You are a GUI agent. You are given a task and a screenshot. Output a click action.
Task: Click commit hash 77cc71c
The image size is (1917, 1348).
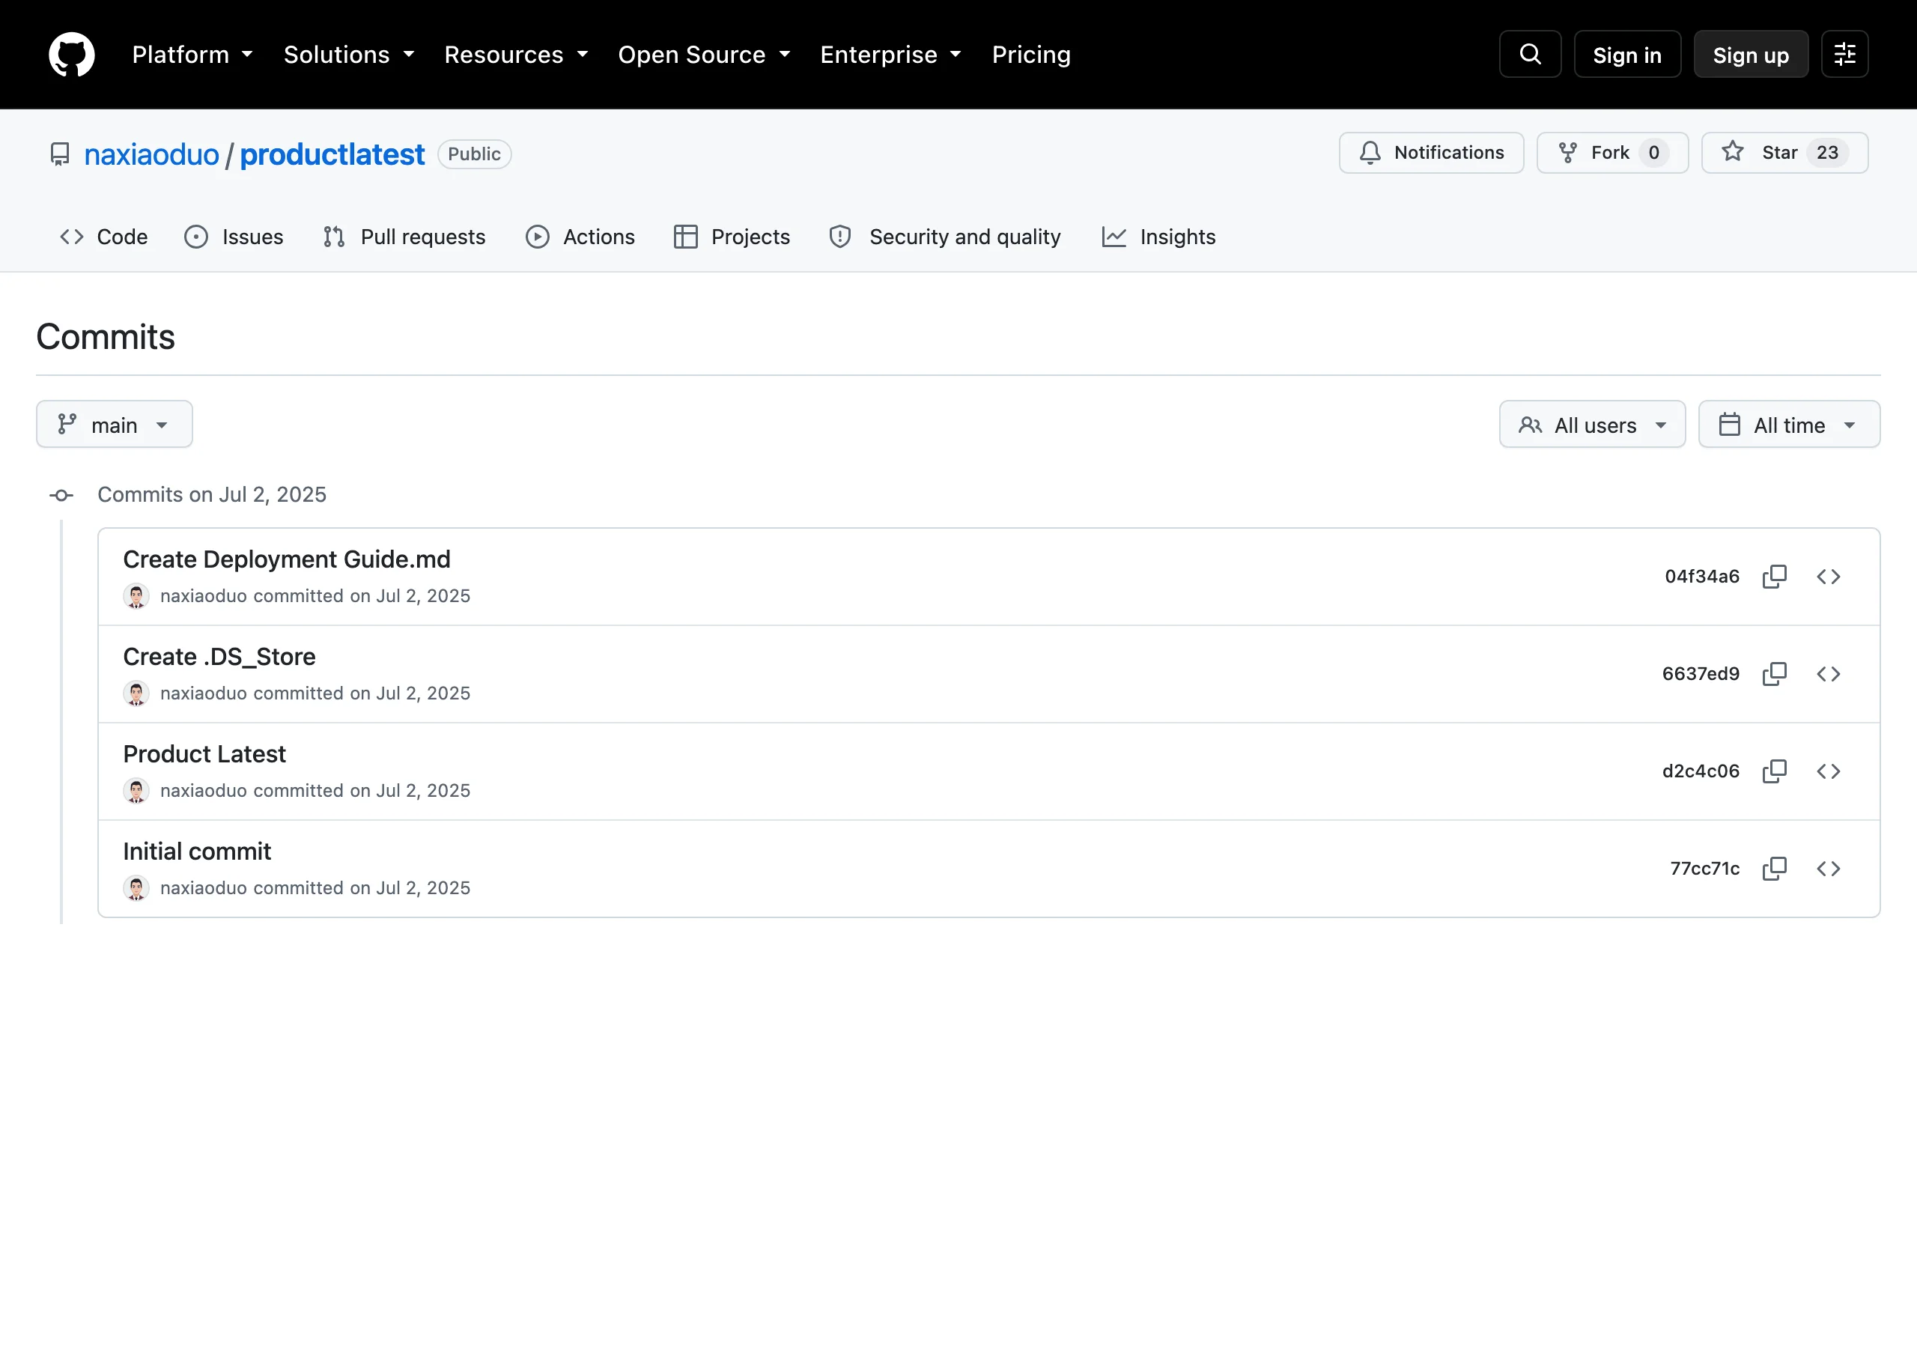(1705, 869)
